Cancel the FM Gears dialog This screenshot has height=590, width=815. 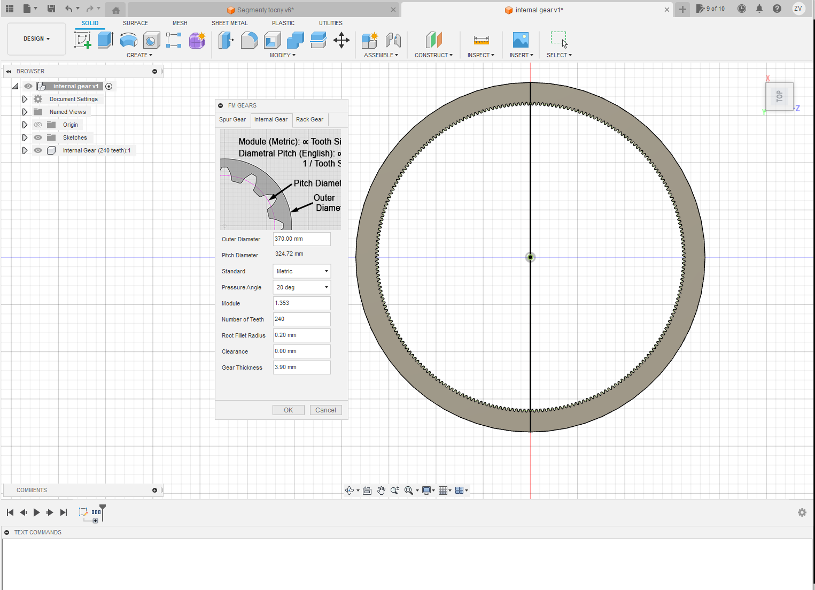tap(325, 410)
